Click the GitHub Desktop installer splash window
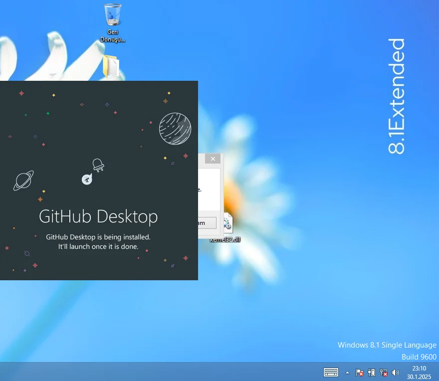 [99, 181]
